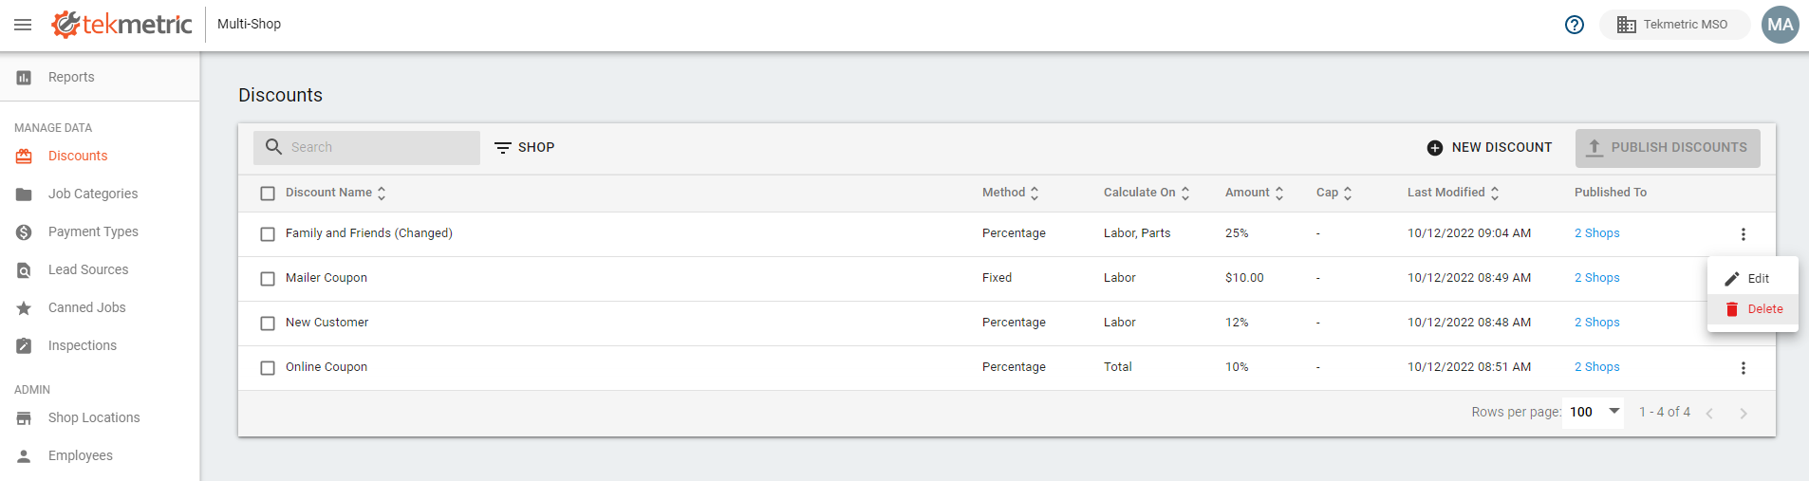Image resolution: width=1809 pixels, height=481 pixels.
Task: Toggle the select-all checkbox in header
Action: pos(268,194)
